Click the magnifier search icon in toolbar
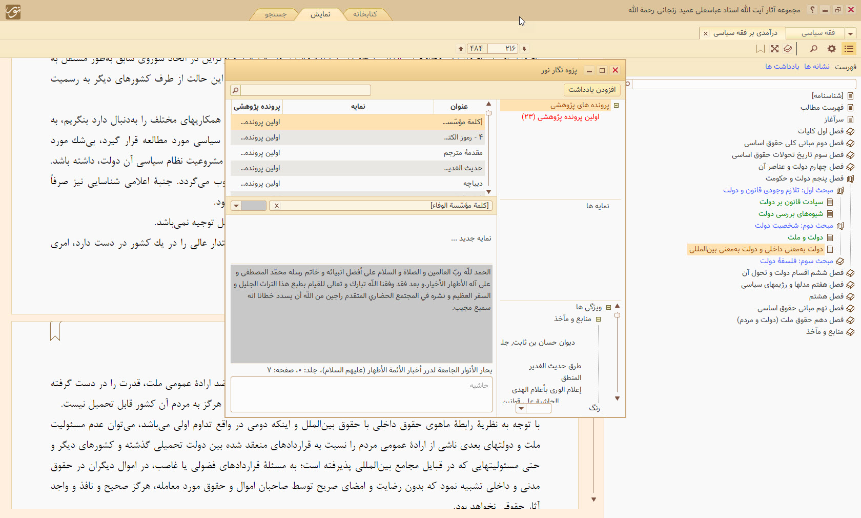Viewport: 861px width, 518px height. 813,49
